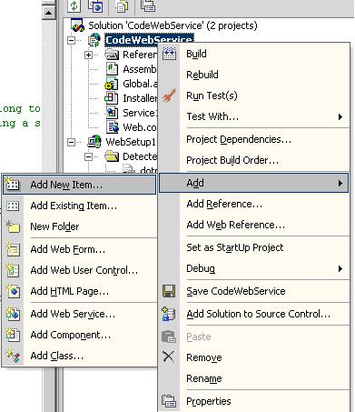Click the Web.config file icon
Screen dimensions: 355x412
(113, 127)
